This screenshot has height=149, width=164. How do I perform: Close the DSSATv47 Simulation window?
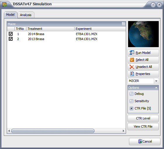click(x=159, y=5)
